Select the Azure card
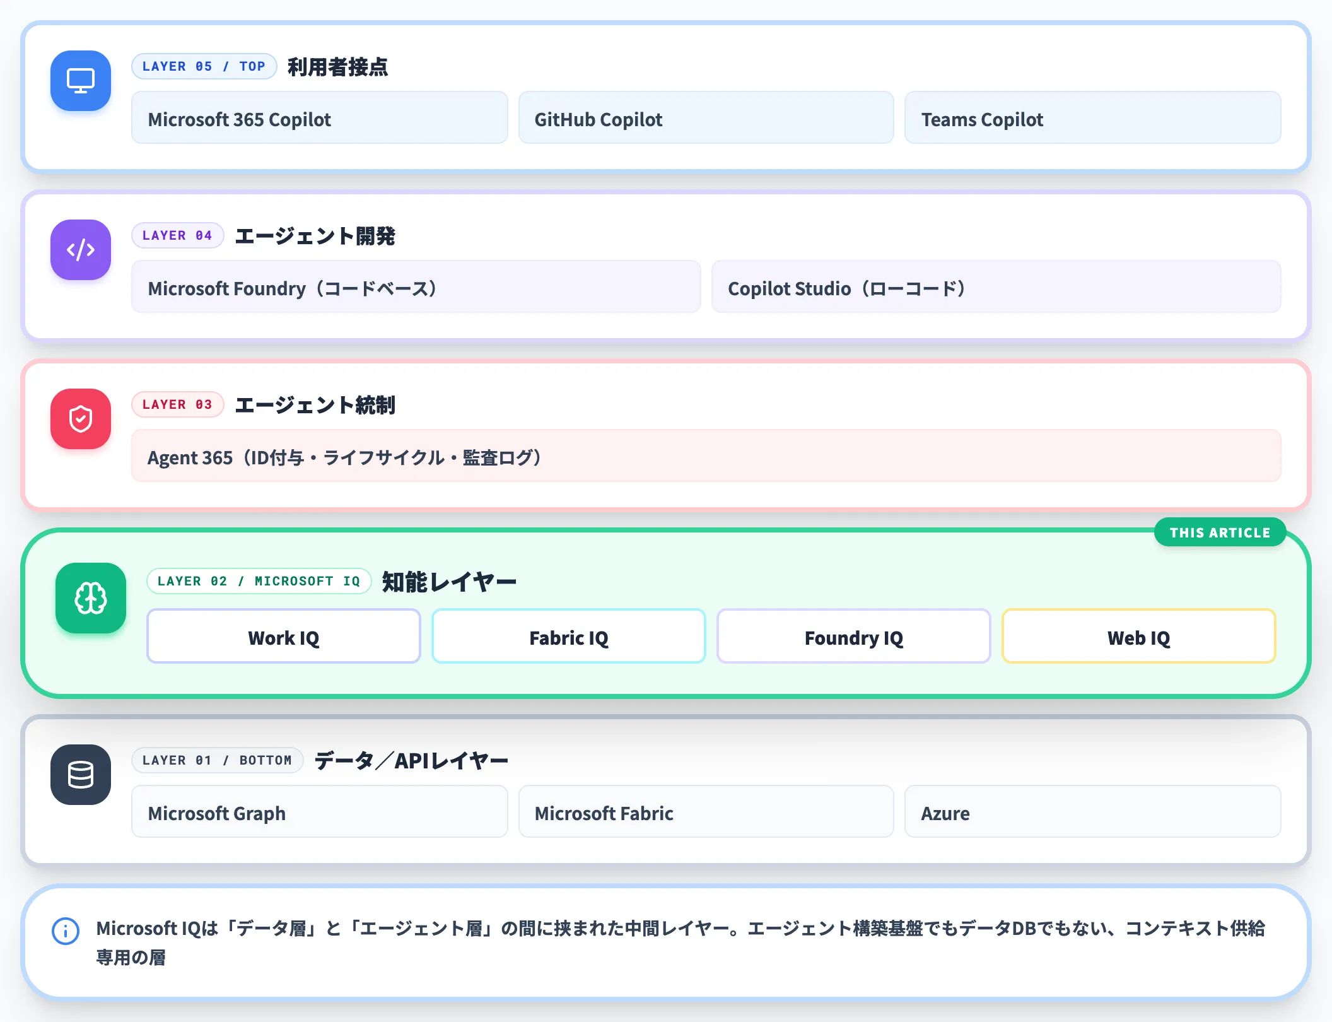The height and width of the screenshot is (1022, 1332). click(x=1092, y=812)
